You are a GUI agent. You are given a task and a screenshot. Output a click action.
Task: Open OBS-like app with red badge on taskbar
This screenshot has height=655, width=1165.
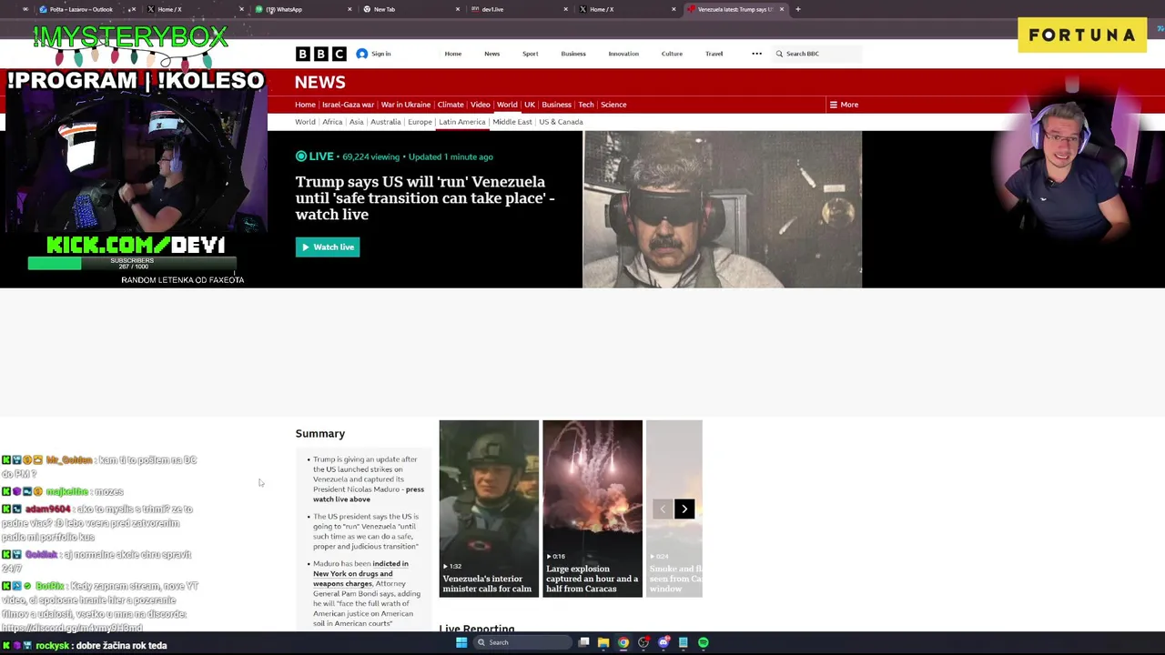point(643,642)
